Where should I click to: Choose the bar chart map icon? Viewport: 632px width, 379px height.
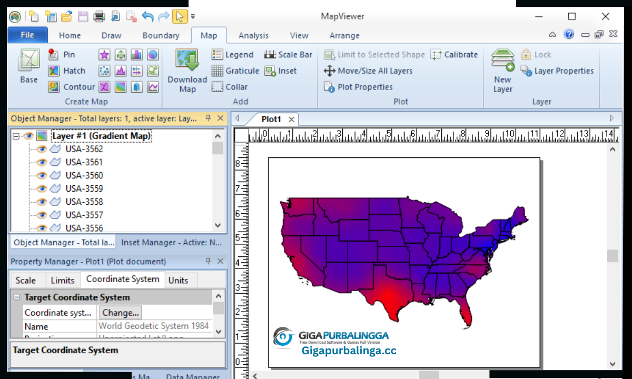point(137,55)
